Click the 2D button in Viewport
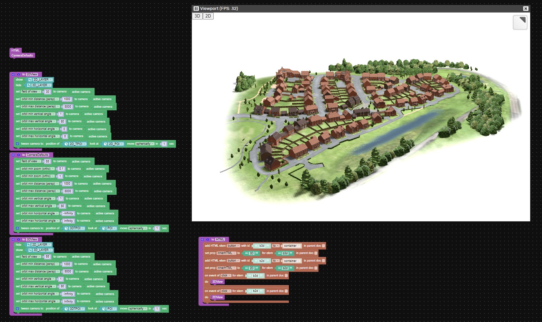The image size is (542, 322). (x=208, y=16)
